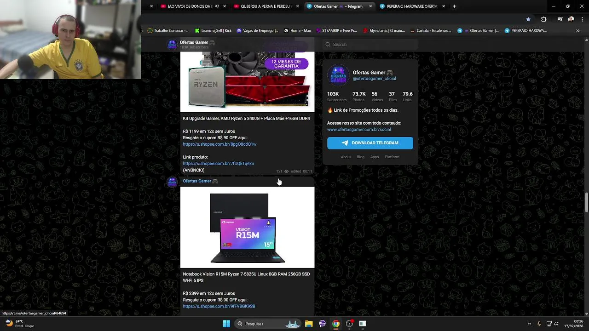
Task: Click the Pesquisar taskbar search box
Action: 268,324
